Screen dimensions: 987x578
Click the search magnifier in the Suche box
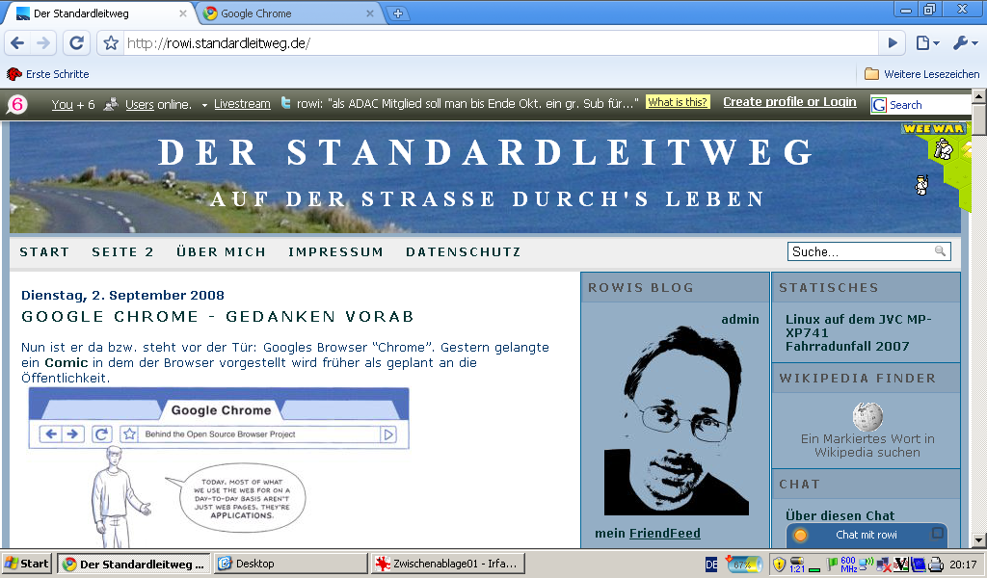tap(940, 251)
